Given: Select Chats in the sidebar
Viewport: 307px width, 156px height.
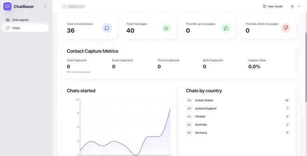Looking at the screenshot, I should coord(26,28).
